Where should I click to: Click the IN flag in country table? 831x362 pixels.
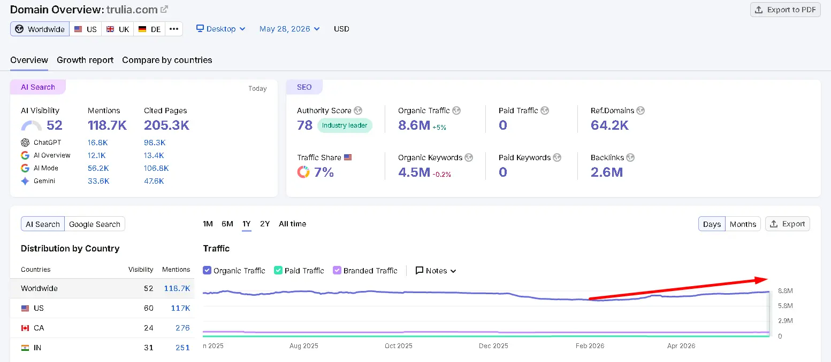(x=25, y=348)
